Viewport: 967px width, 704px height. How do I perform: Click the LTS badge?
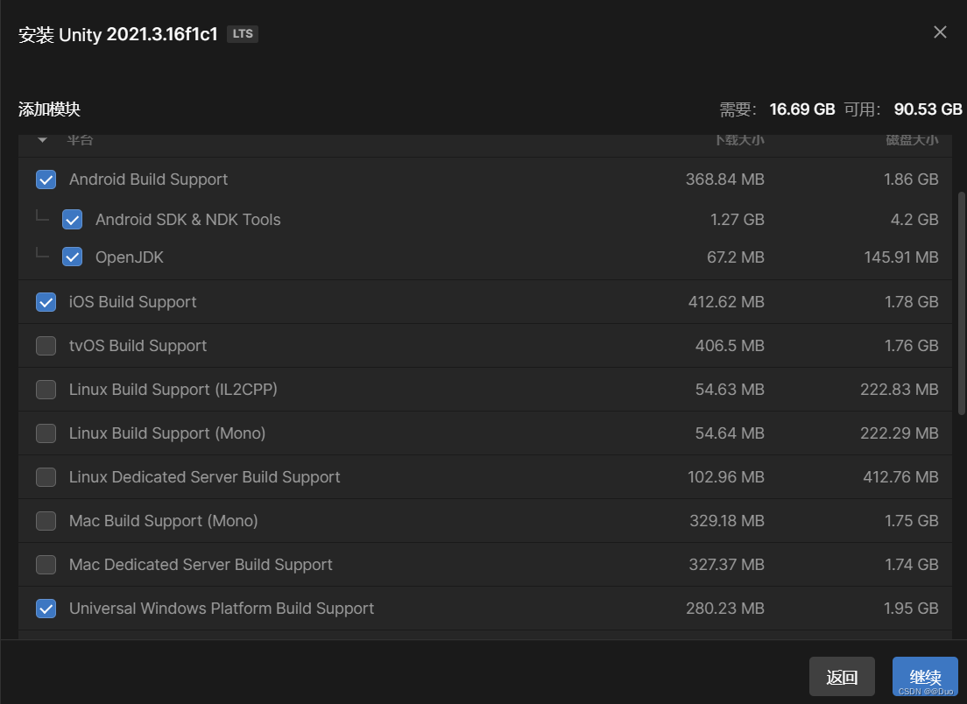pos(243,34)
